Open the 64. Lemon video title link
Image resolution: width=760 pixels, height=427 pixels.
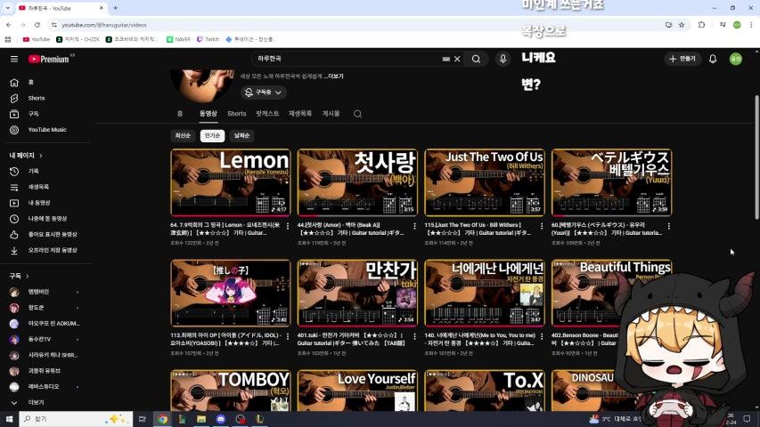point(226,229)
